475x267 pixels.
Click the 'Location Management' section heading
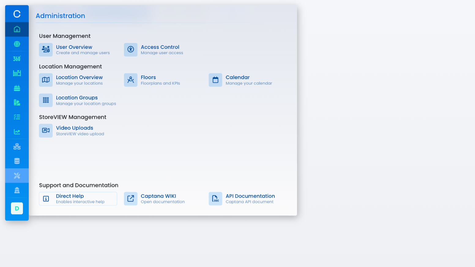[x=70, y=67]
